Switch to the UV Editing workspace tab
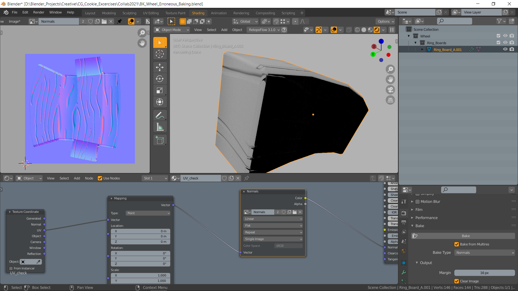This screenshot has width=518, height=291. click(151, 13)
